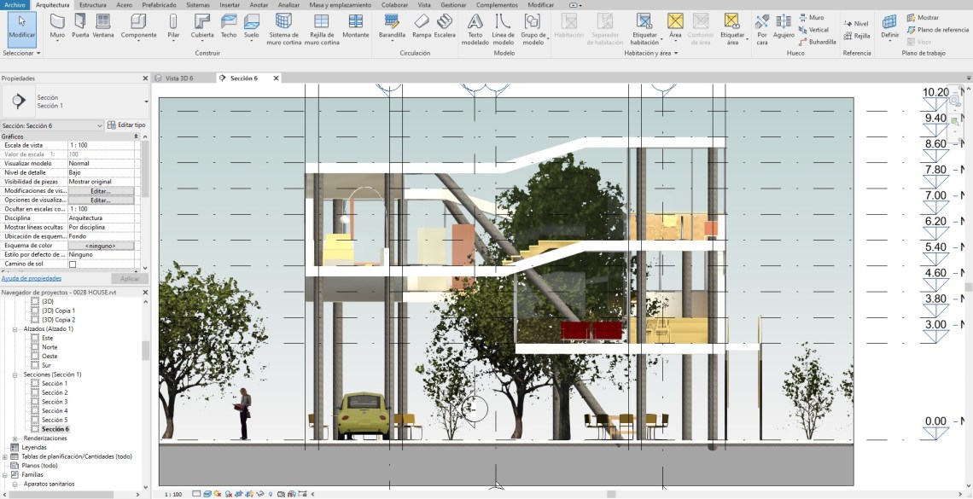Open the Anotar ribbon tab

[259, 4]
